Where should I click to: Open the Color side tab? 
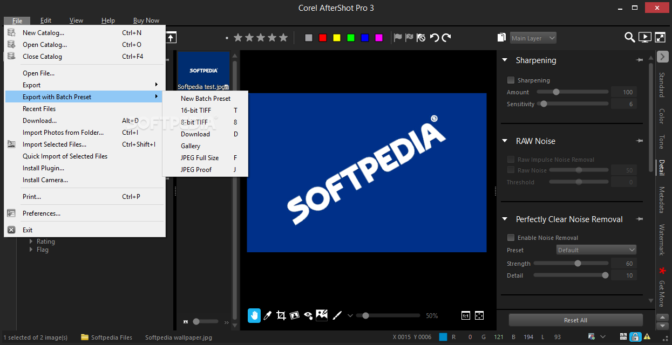pyautogui.click(x=661, y=116)
